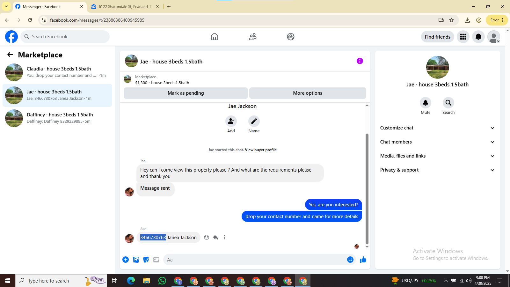
Task: Open Microsoft Edge from taskbar
Action: (x=131, y=281)
